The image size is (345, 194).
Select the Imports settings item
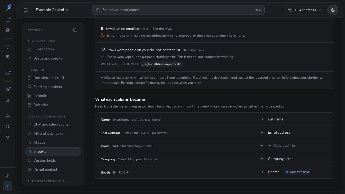[x=53, y=151]
